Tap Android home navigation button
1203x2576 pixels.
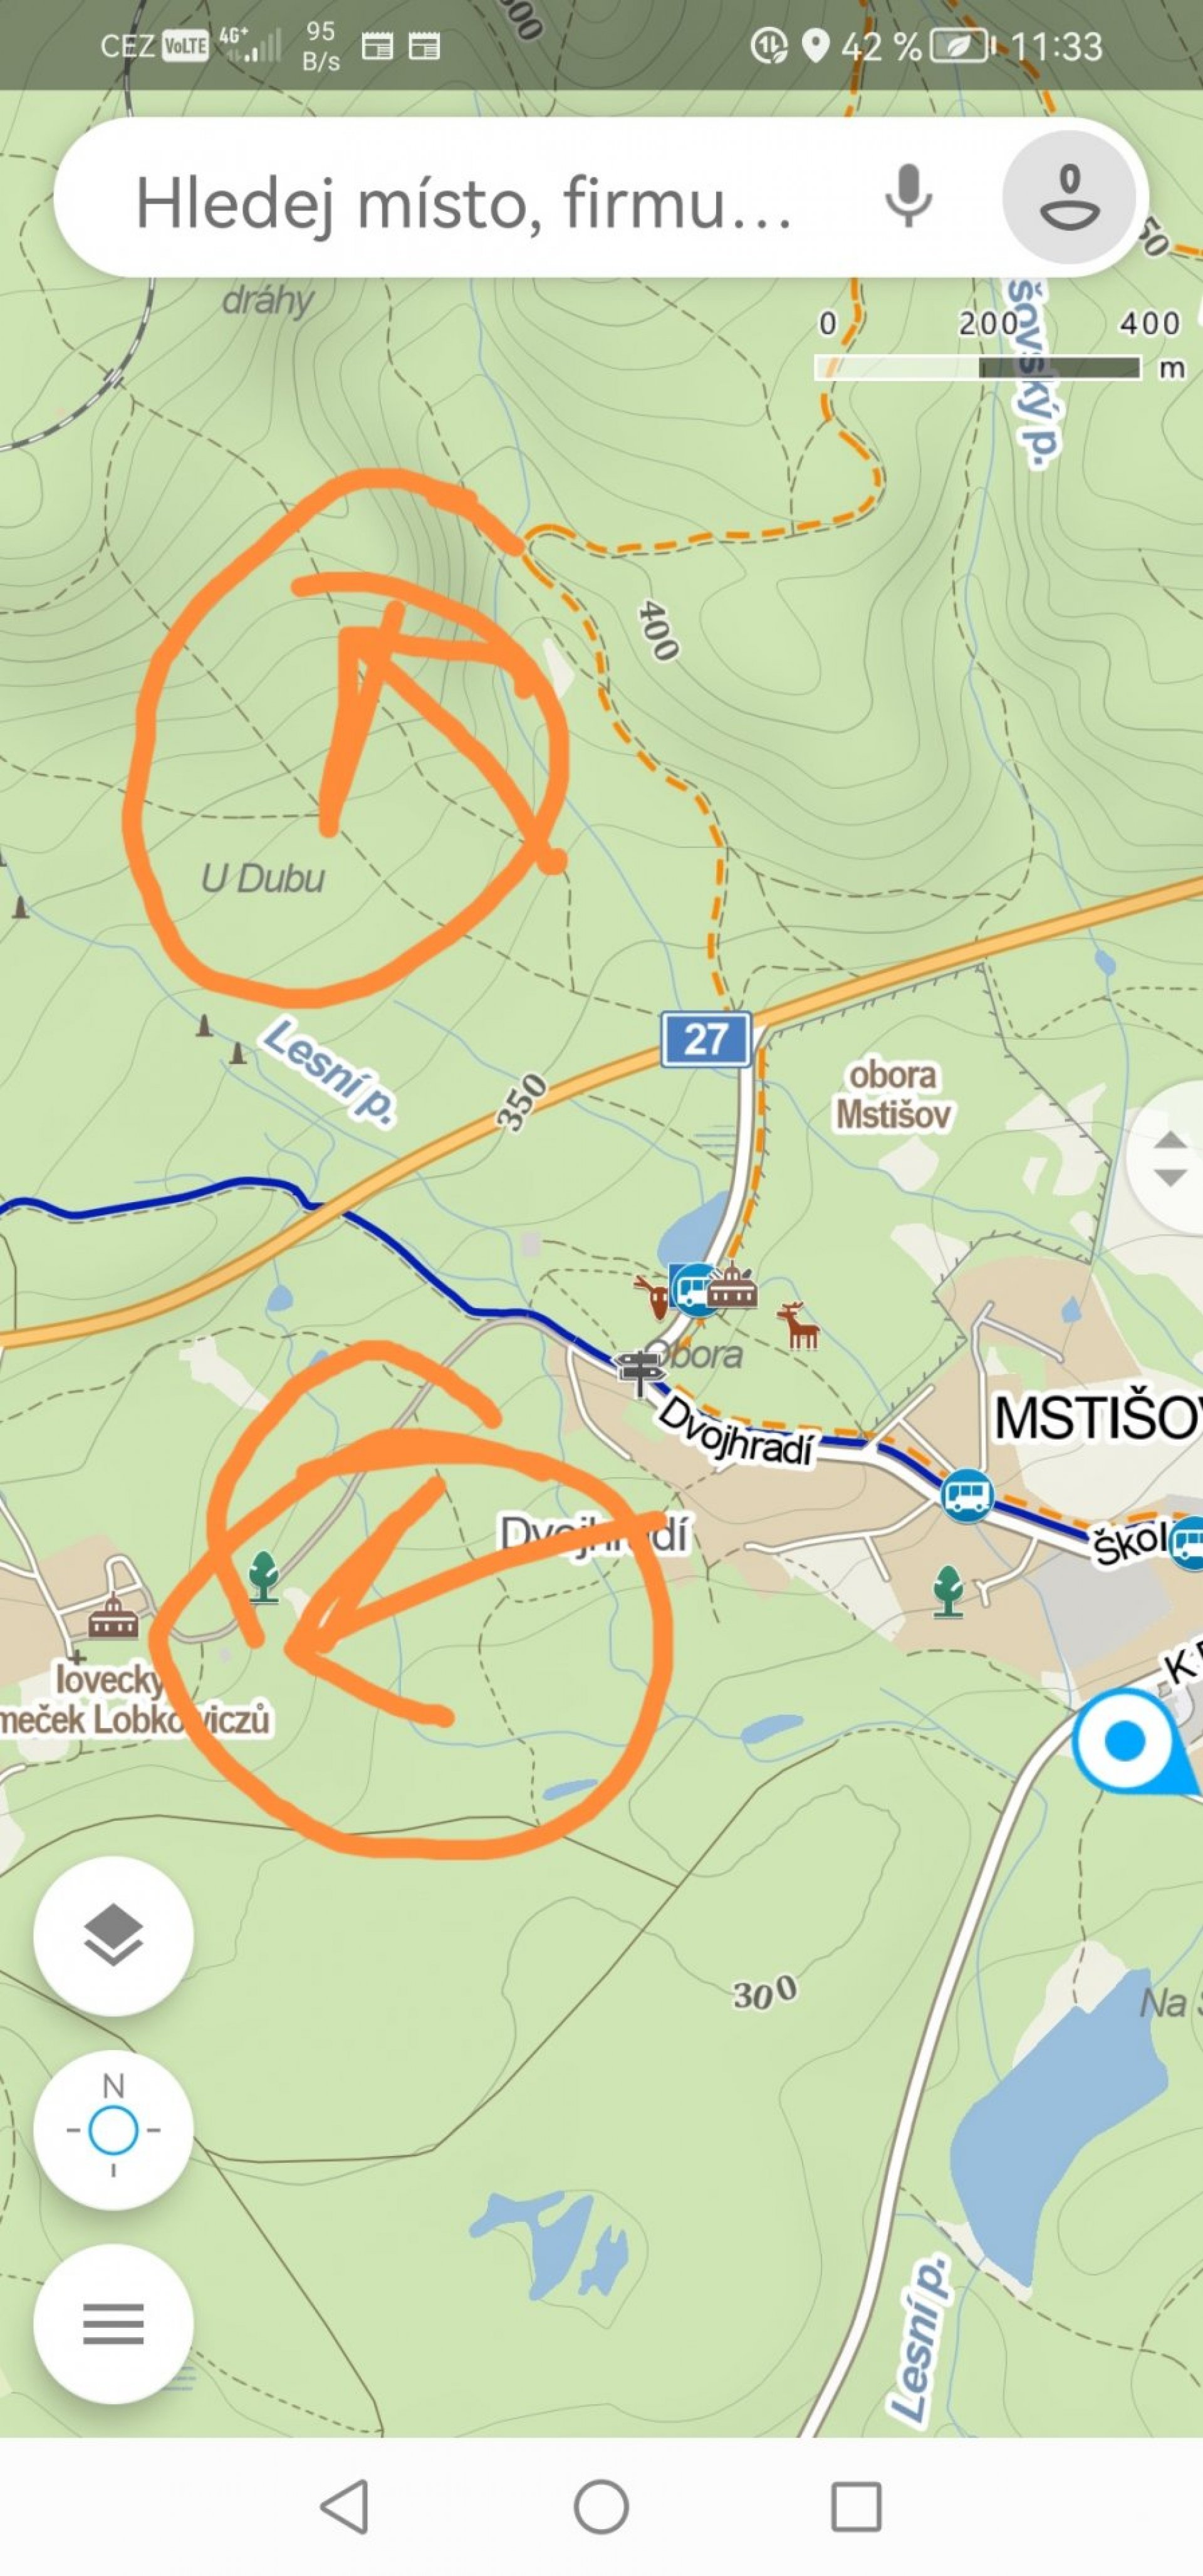[x=601, y=2506]
